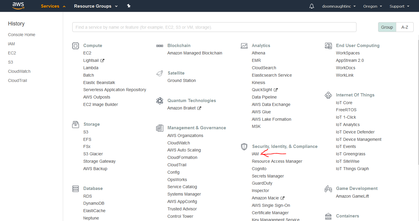This screenshot has width=419, height=221.
Task: Click the Analytics chart icon
Action: pos(244,46)
